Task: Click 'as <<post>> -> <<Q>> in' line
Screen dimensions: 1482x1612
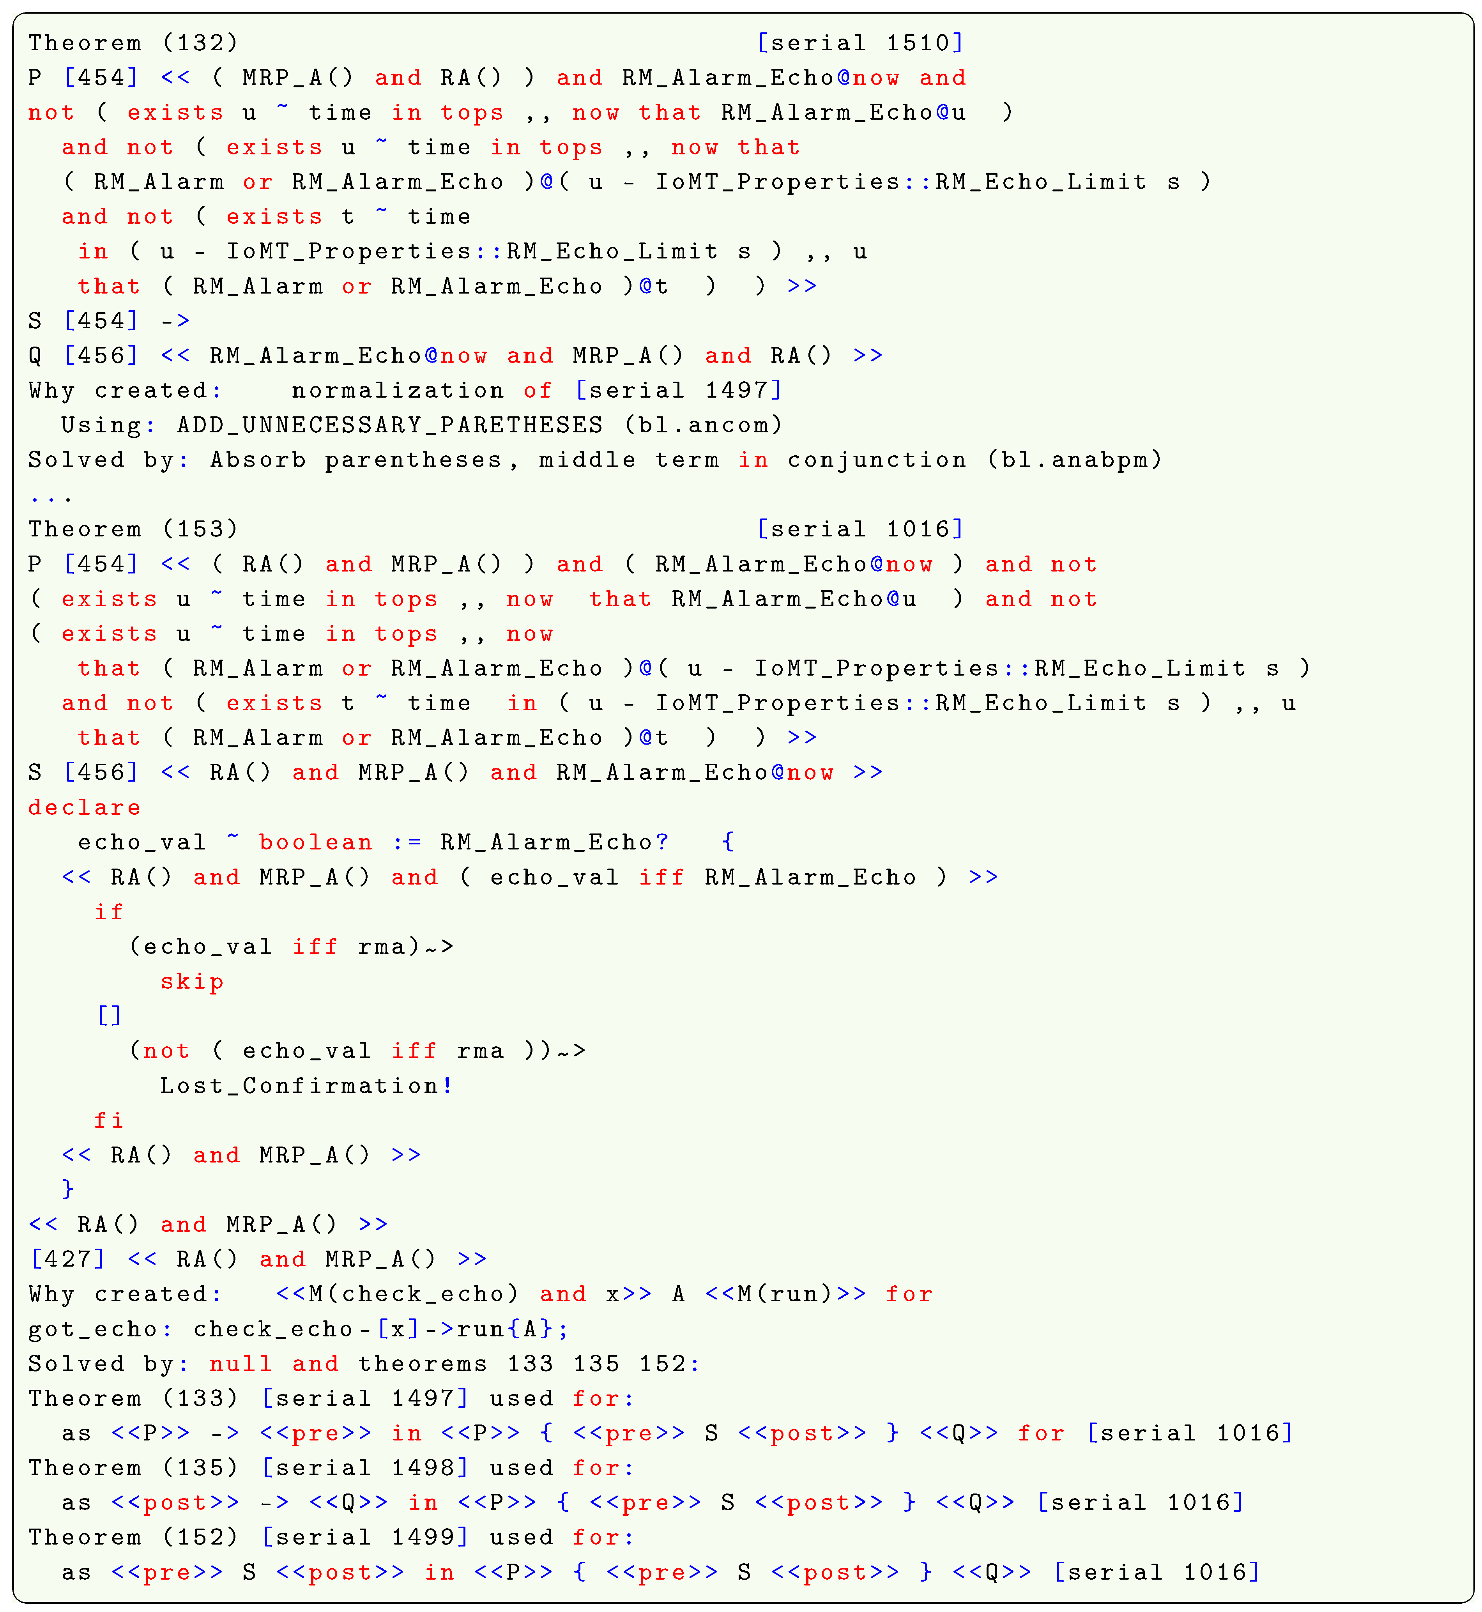Action: pyautogui.click(x=653, y=1502)
